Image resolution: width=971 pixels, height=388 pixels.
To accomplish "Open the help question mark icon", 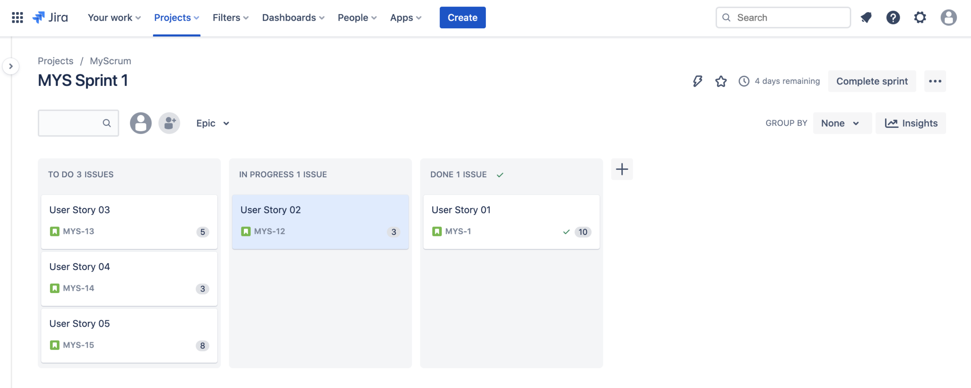I will click(893, 17).
